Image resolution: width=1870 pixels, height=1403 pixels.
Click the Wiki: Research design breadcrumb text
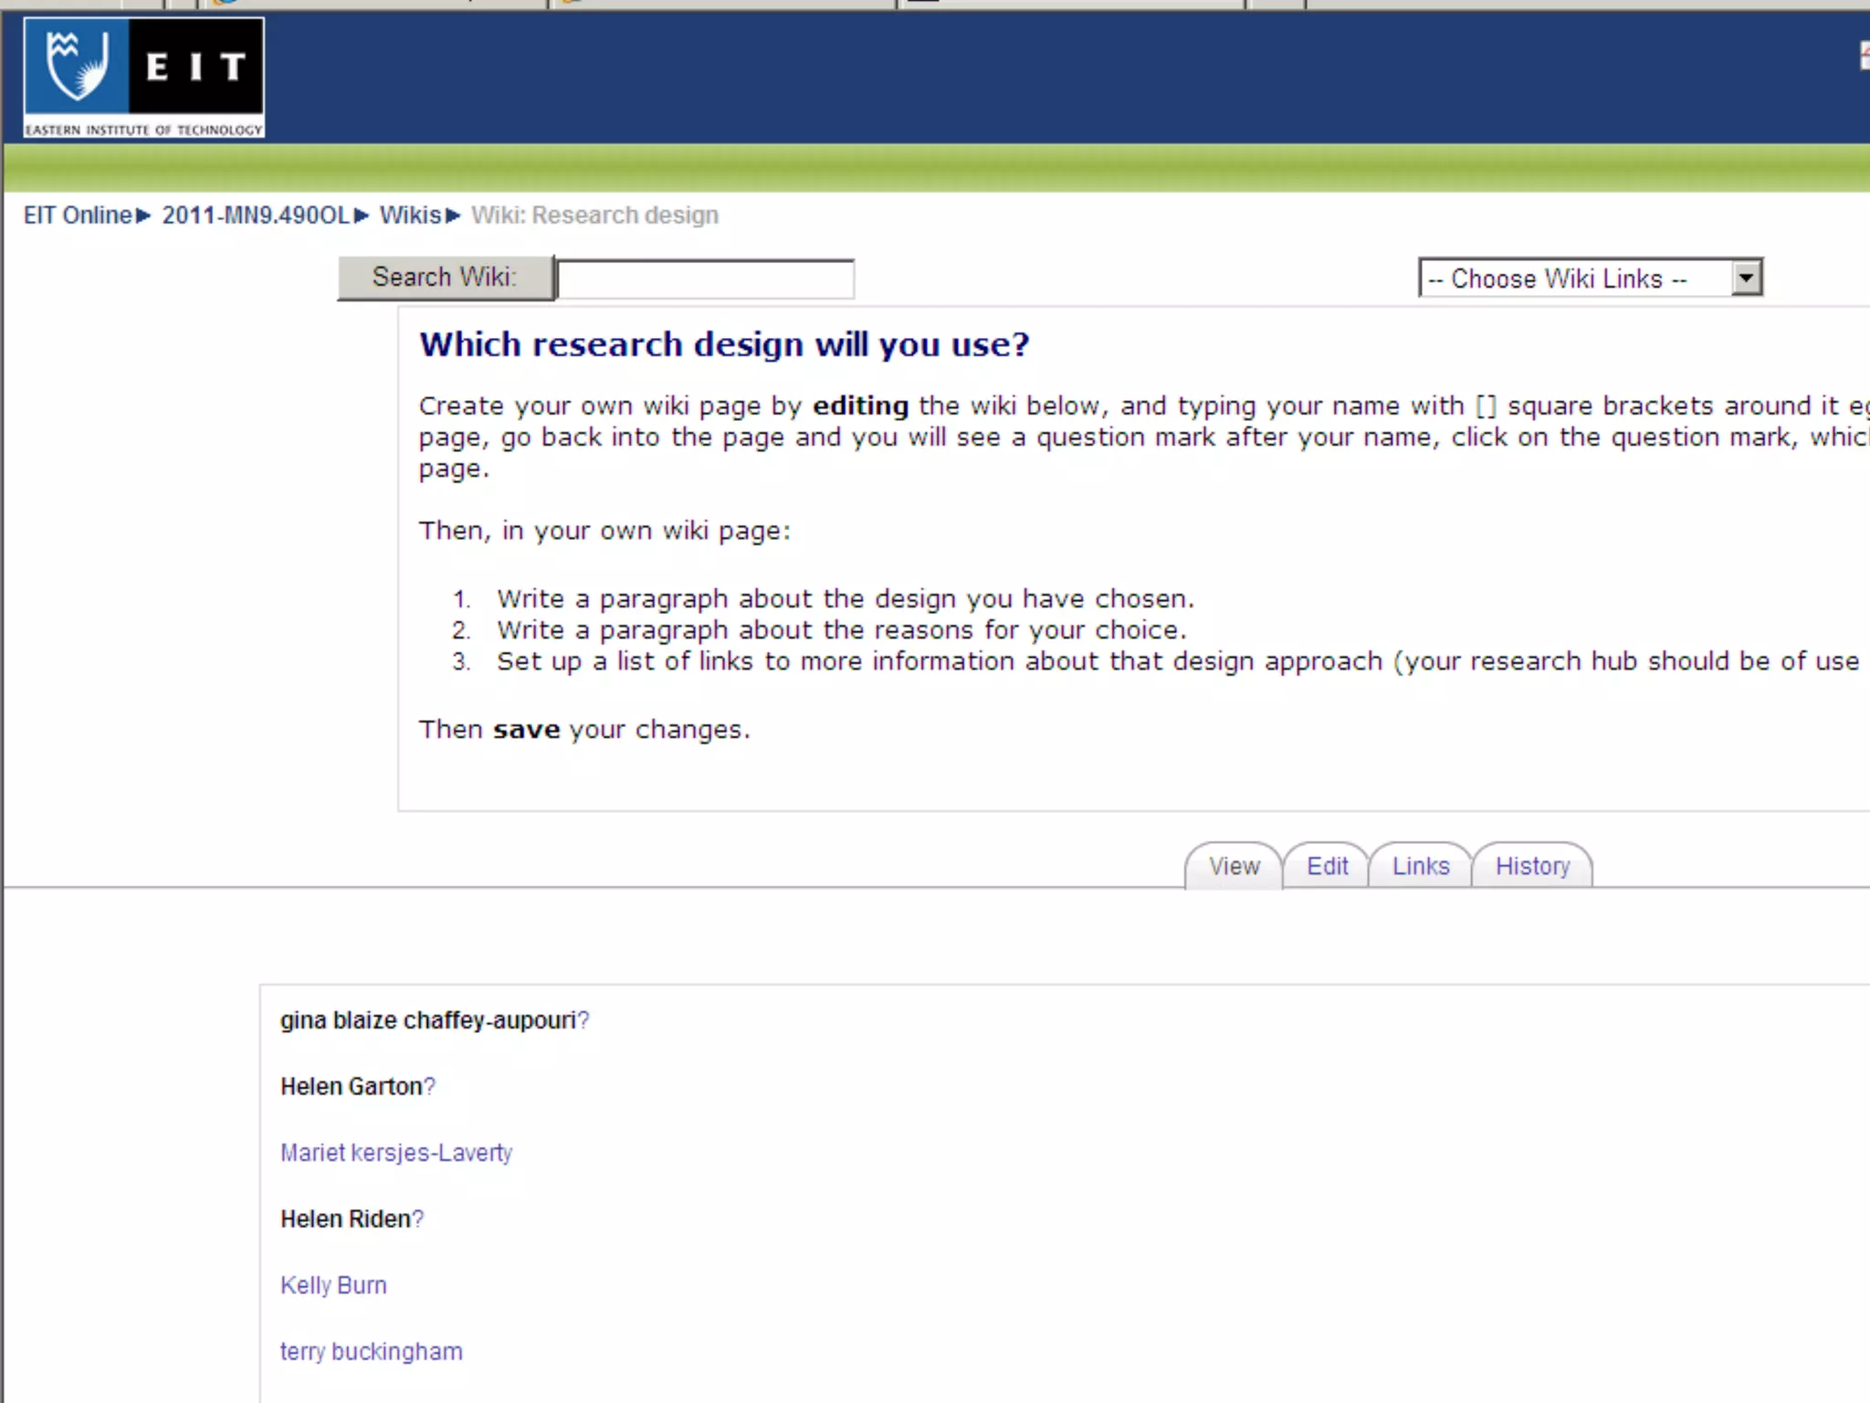coord(594,216)
